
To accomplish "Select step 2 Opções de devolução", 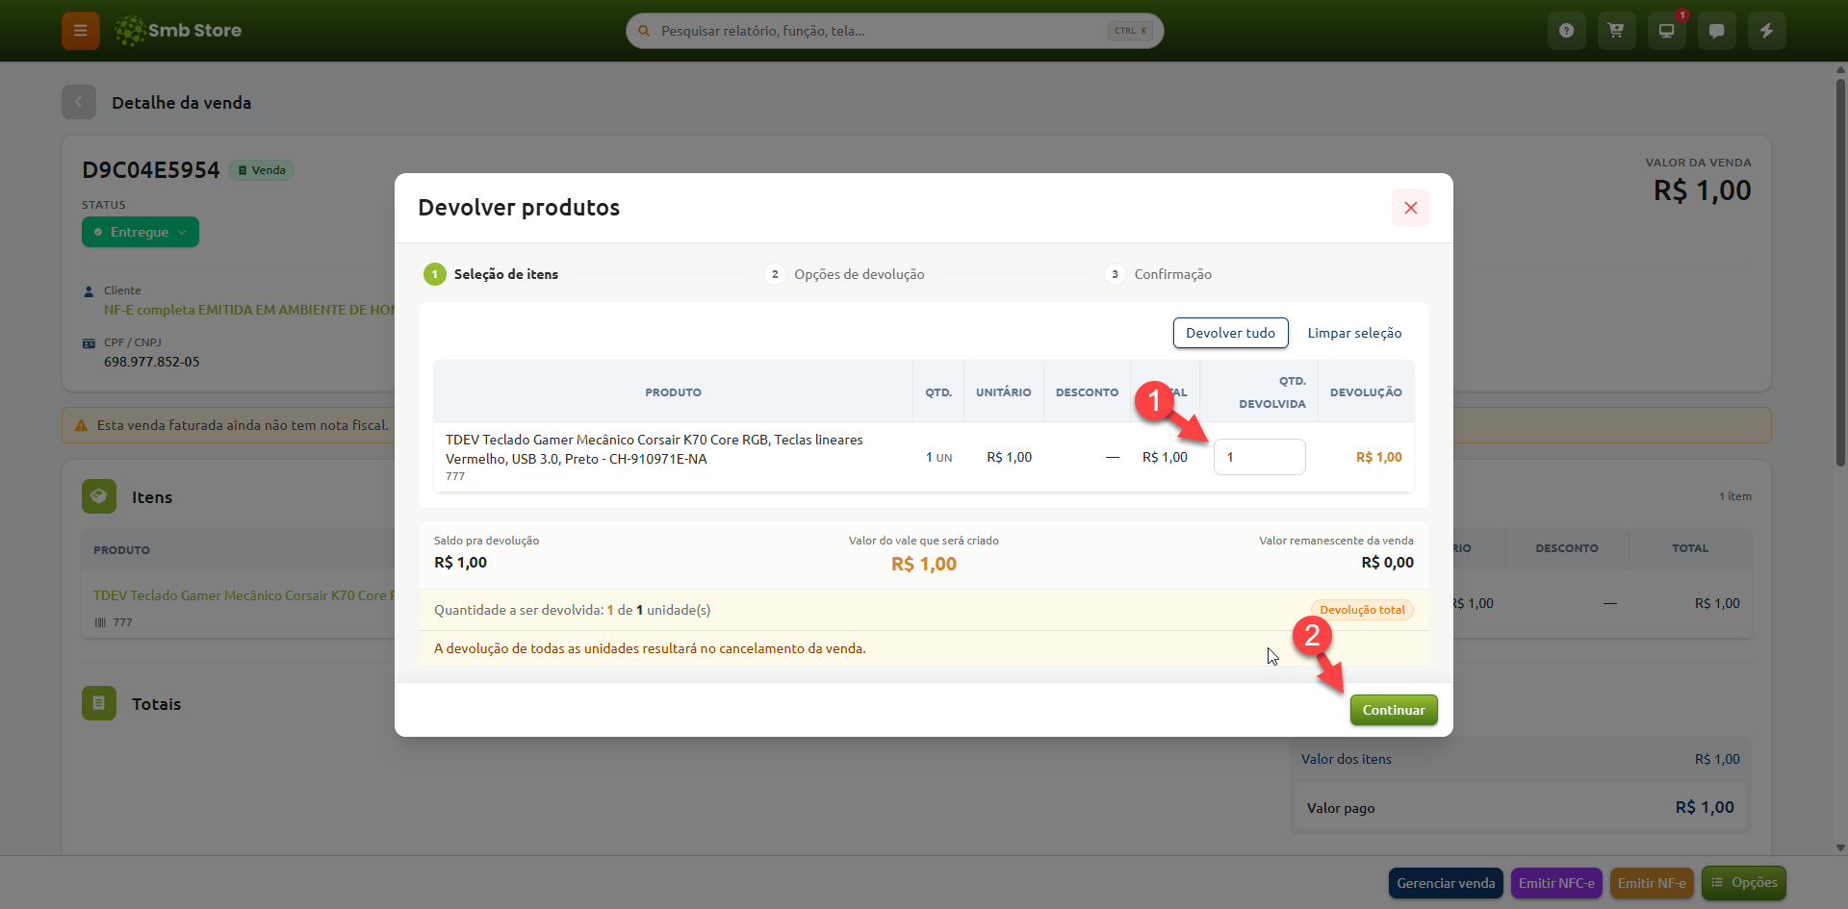I will 844,274.
